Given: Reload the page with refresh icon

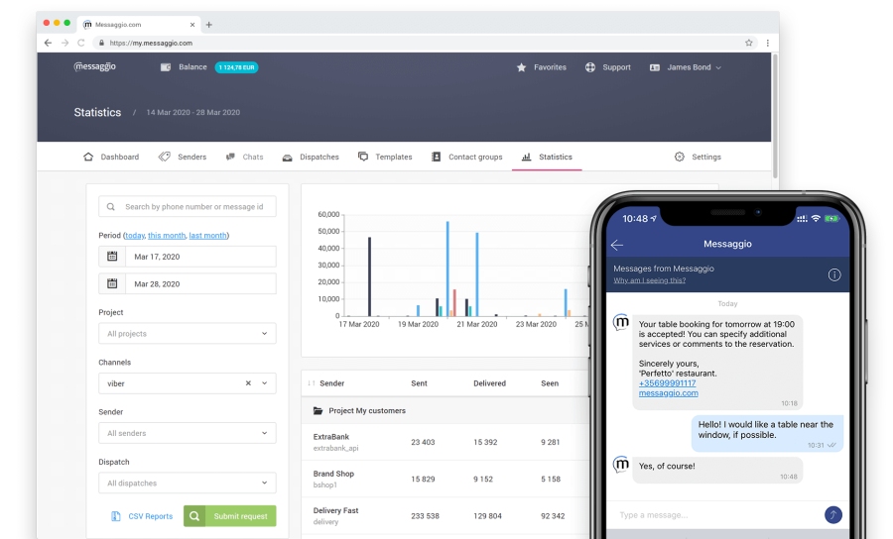Looking at the screenshot, I should click(x=81, y=43).
